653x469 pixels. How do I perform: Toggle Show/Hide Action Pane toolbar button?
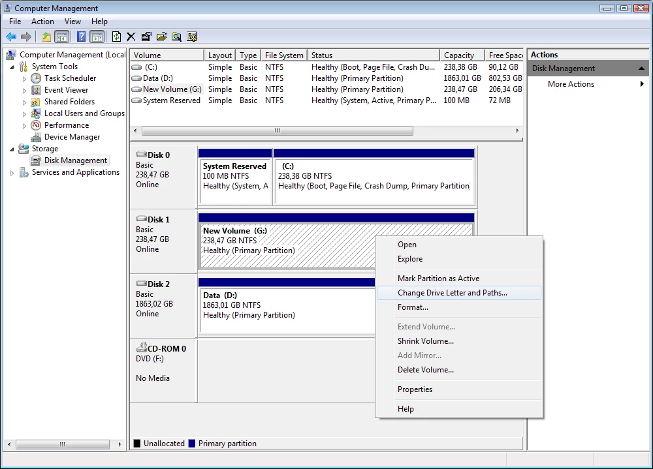(x=97, y=37)
